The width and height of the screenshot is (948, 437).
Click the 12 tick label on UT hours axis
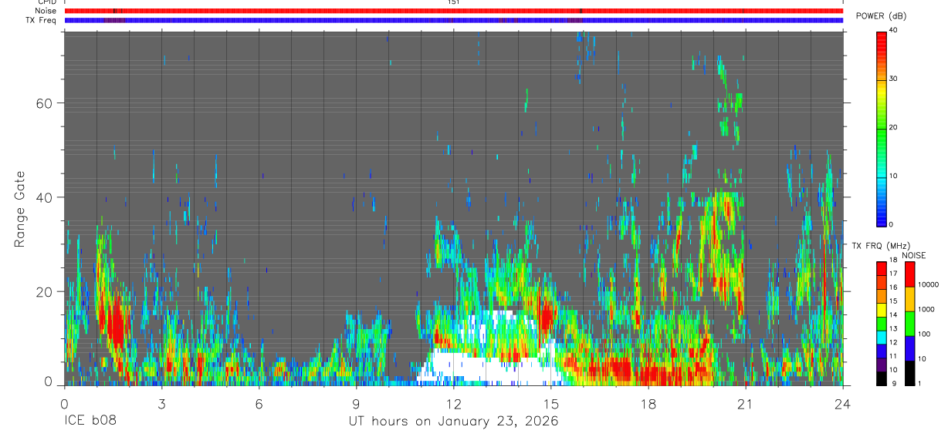pyautogui.click(x=453, y=404)
